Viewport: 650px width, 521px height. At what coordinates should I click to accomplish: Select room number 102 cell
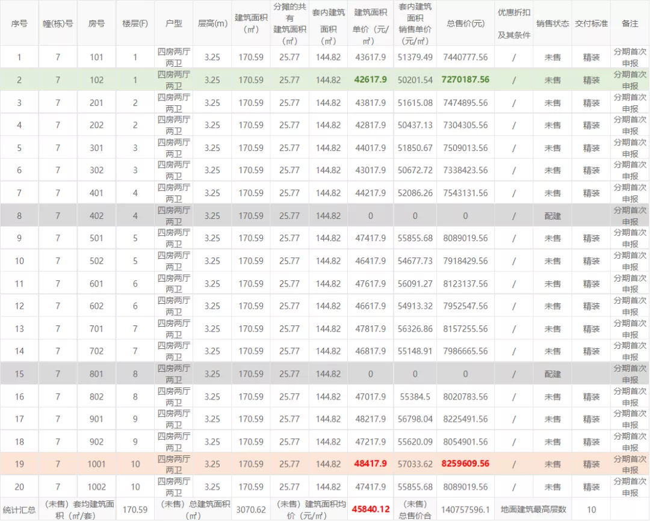96,80
